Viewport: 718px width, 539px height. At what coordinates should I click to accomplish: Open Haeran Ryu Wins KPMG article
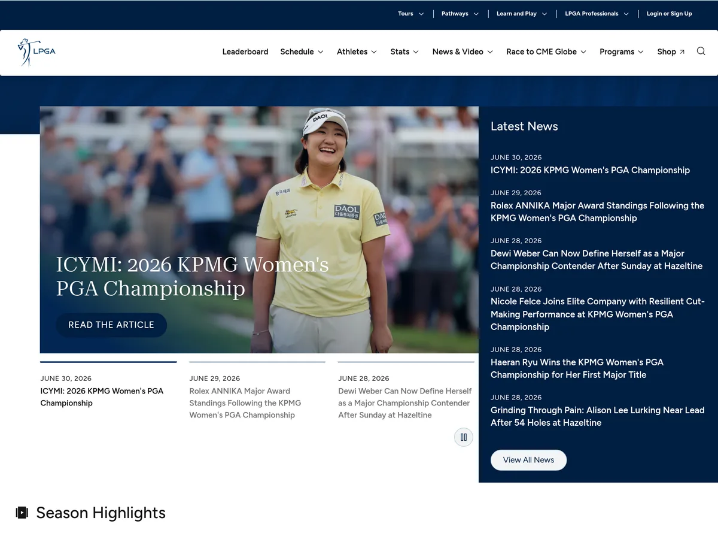coord(577,368)
